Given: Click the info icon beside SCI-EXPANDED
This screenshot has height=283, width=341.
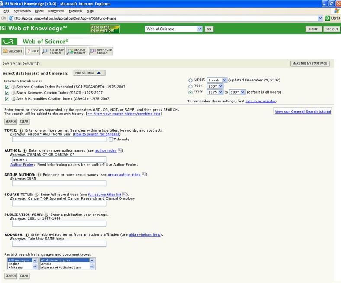Looking at the screenshot, I should point(13,87).
